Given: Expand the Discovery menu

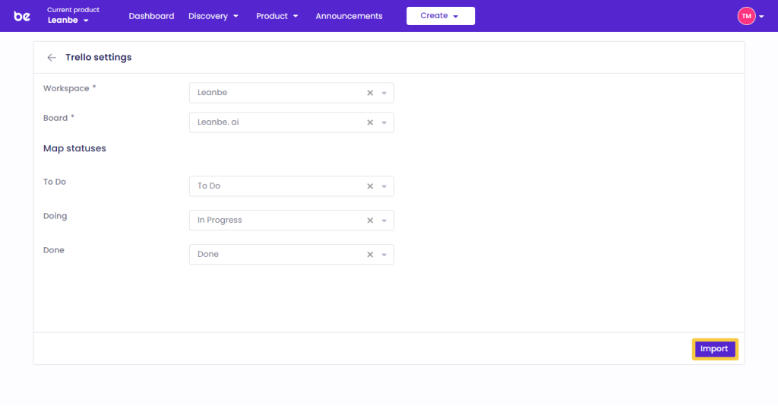Looking at the screenshot, I should click(x=213, y=16).
